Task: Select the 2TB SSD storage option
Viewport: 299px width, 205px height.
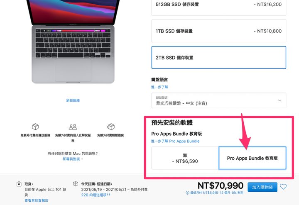Action: coord(219,58)
